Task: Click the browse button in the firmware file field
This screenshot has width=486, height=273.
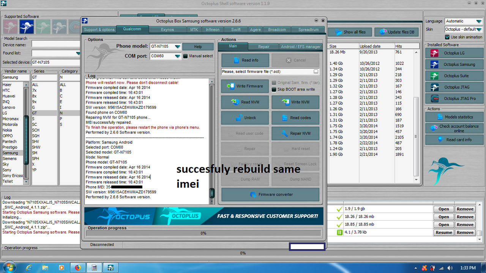Action: pyautogui.click(x=316, y=72)
